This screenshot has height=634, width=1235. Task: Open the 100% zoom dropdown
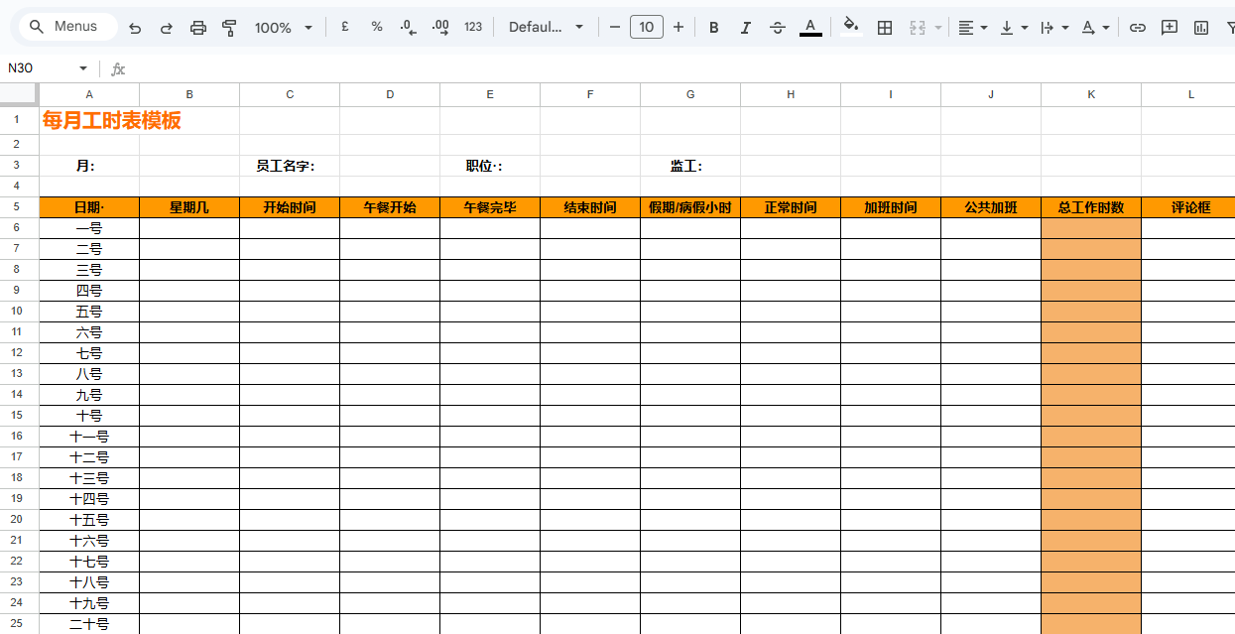[x=284, y=28]
